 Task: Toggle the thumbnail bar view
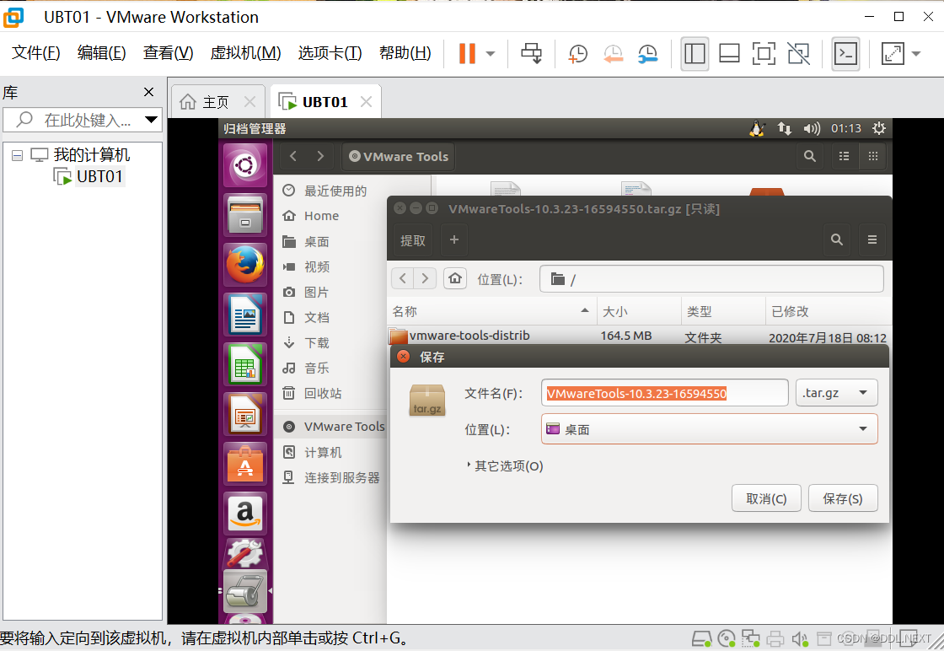[x=729, y=54]
